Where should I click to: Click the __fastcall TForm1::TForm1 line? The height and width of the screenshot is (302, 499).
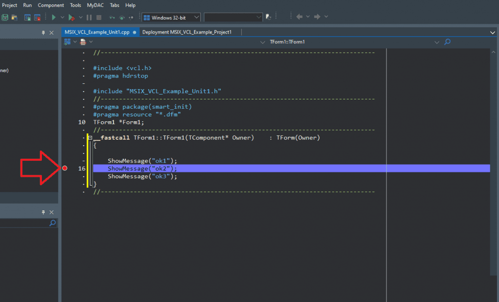click(207, 138)
